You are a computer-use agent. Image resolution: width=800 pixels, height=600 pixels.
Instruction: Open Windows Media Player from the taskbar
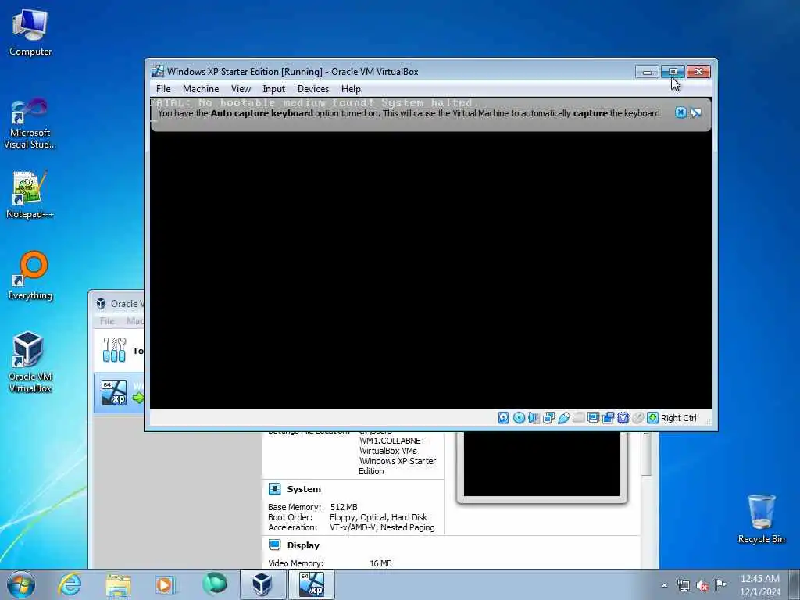(x=165, y=584)
